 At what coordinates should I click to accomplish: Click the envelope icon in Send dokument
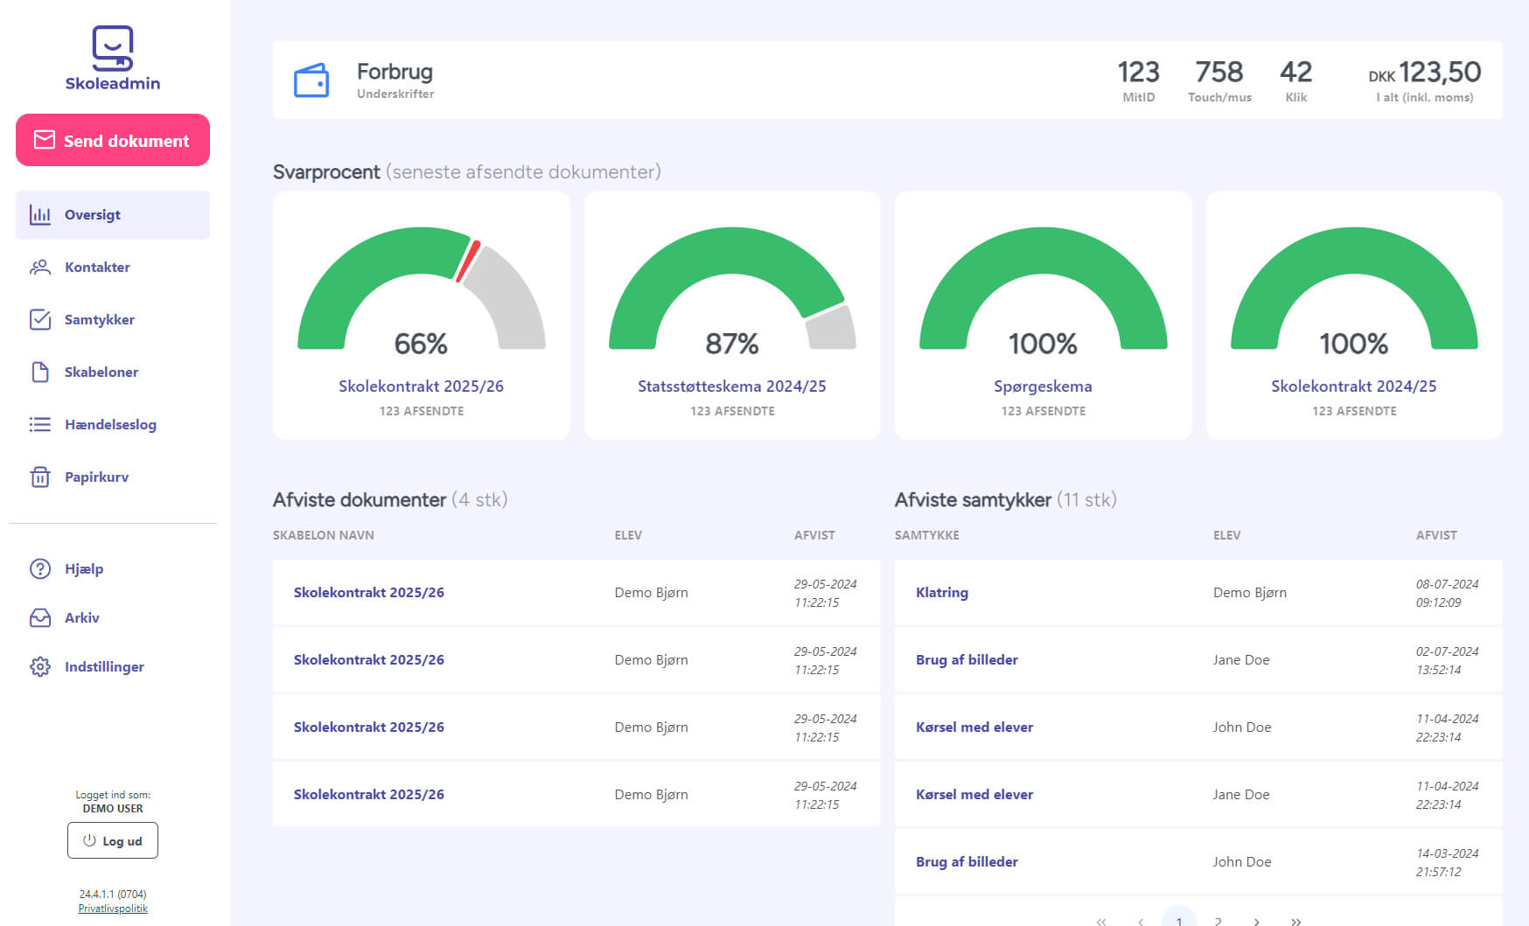coord(45,140)
